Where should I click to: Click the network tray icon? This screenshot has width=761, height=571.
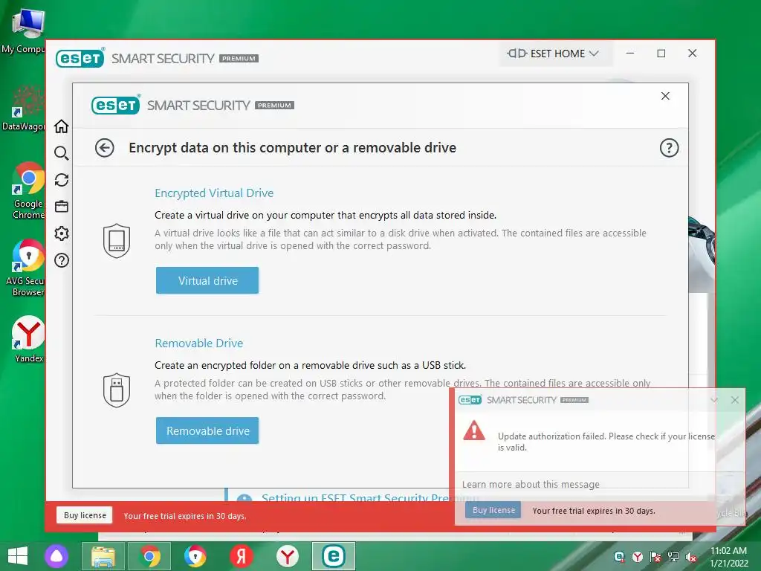click(x=673, y=556)
